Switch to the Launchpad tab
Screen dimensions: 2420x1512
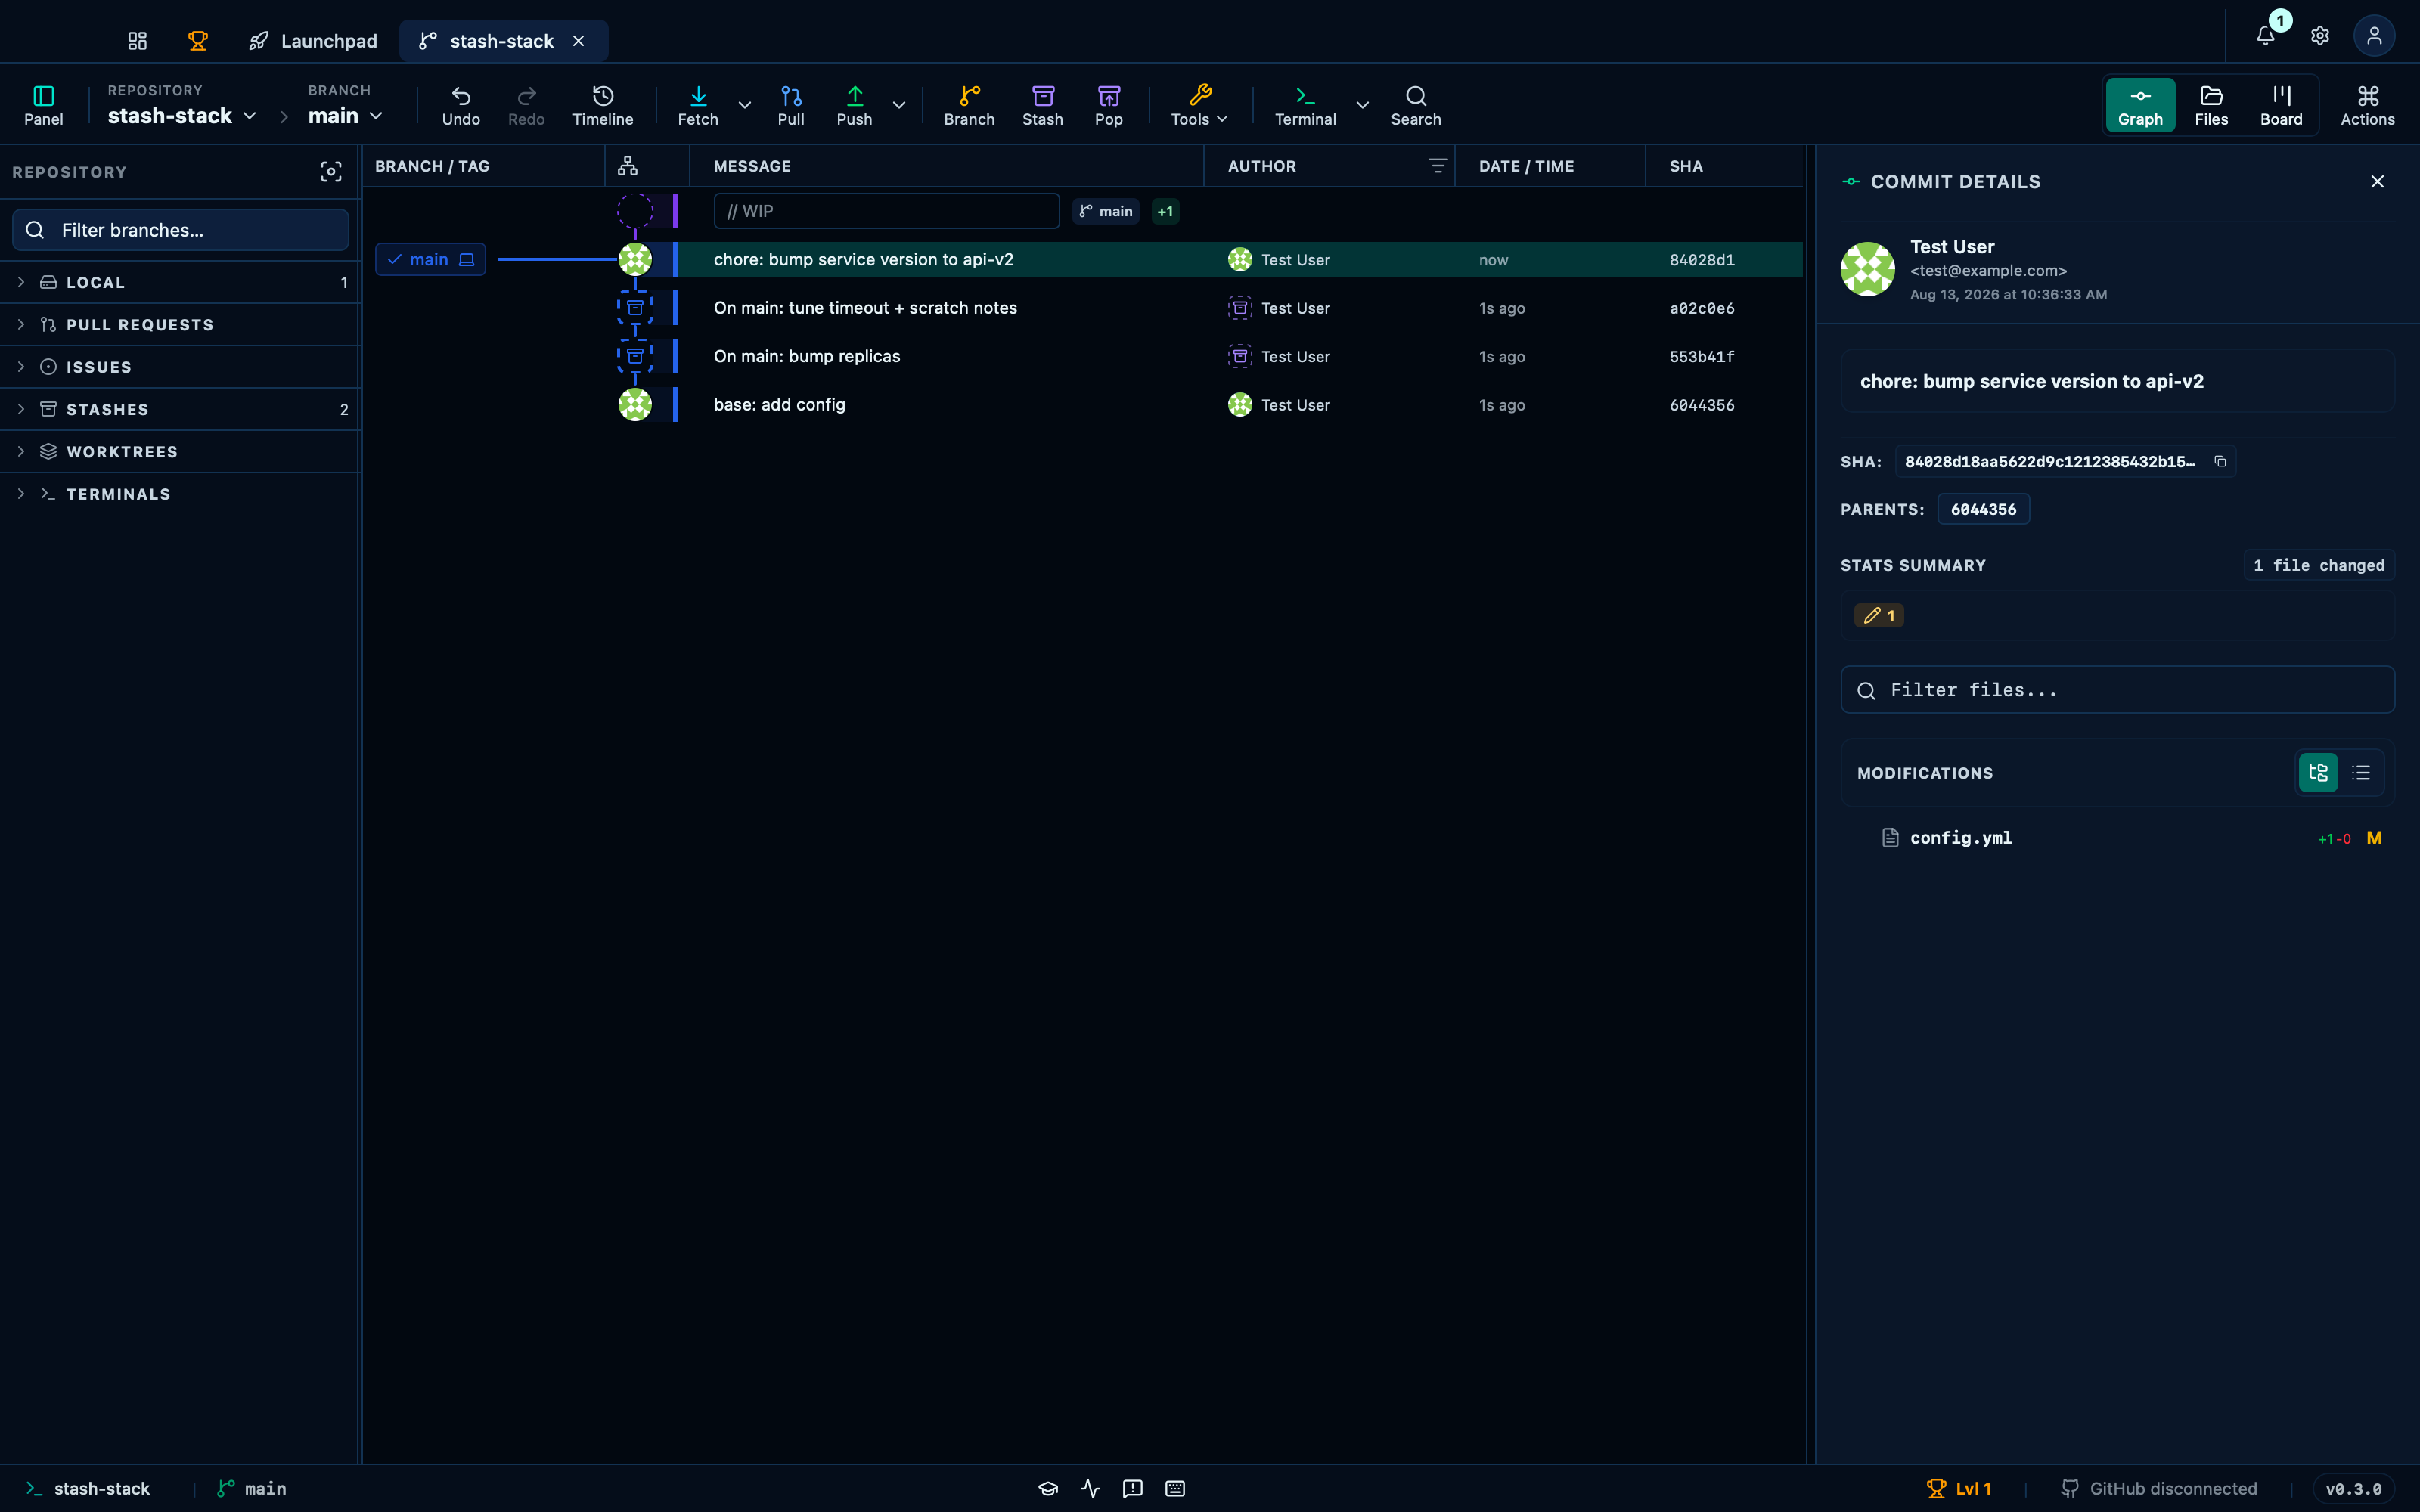coord(313,41)
